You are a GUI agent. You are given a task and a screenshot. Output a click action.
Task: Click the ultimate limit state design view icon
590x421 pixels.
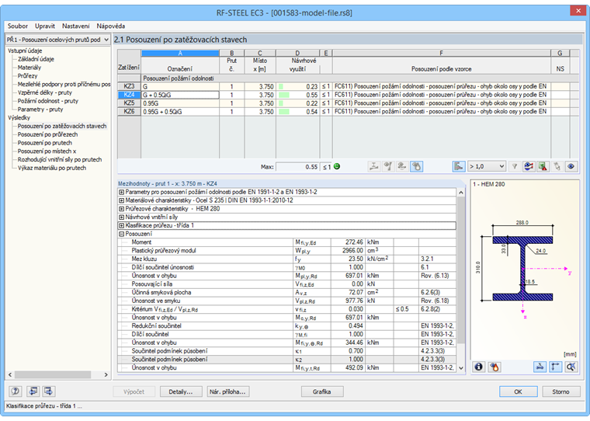[x=373, y=166]
